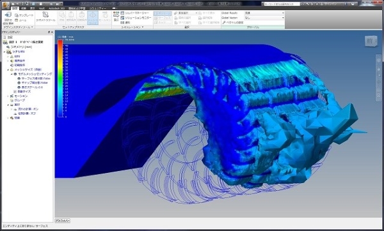Toggle the 流れの計算: オン tree entry

point(26,109)
